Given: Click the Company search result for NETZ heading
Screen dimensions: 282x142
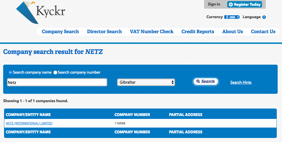Looking at the screenshot, I should click(x=53, y=52).
